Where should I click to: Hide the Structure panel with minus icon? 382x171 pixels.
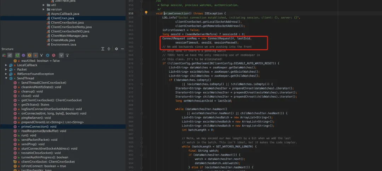[122, 49]
